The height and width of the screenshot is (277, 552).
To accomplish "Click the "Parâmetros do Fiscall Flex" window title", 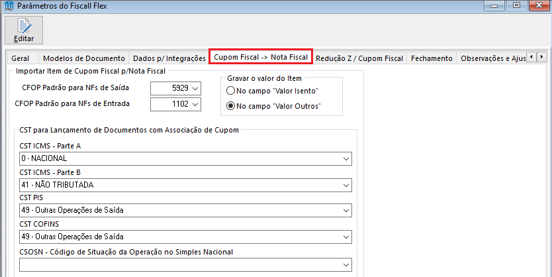I will tap(62, 6).
